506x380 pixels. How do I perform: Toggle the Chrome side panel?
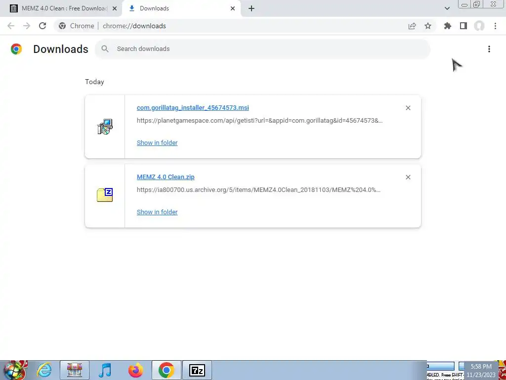pyautogui.click(x=464, y=26)
